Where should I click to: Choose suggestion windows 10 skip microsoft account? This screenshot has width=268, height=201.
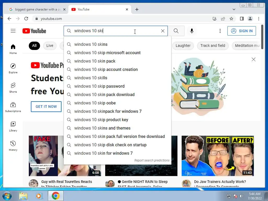click(x=118, y=53)
